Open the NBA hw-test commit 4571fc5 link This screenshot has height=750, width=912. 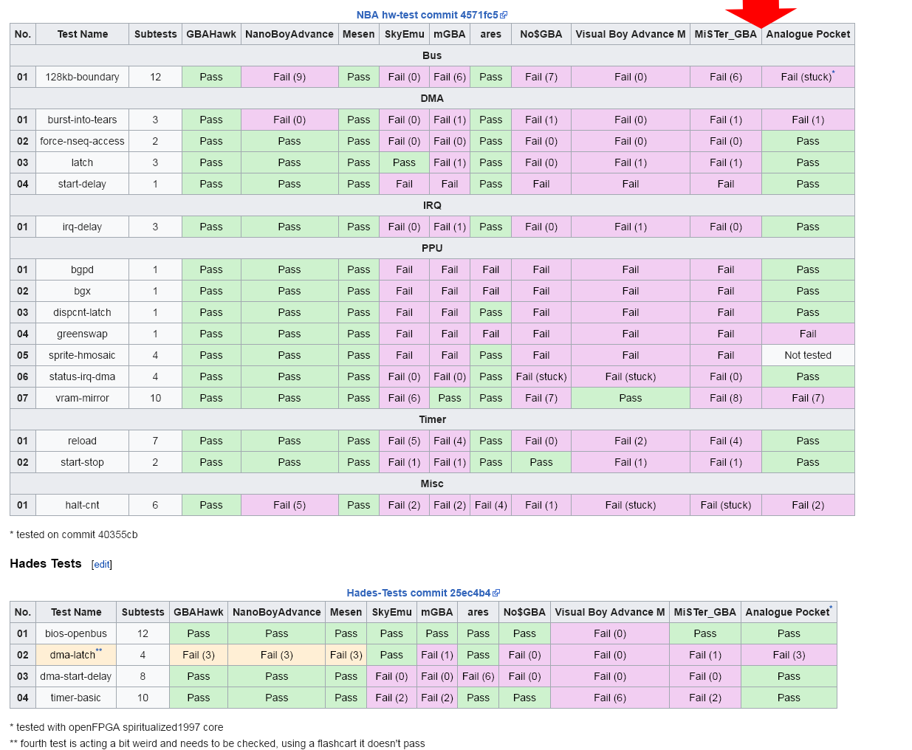coord(427,15)
